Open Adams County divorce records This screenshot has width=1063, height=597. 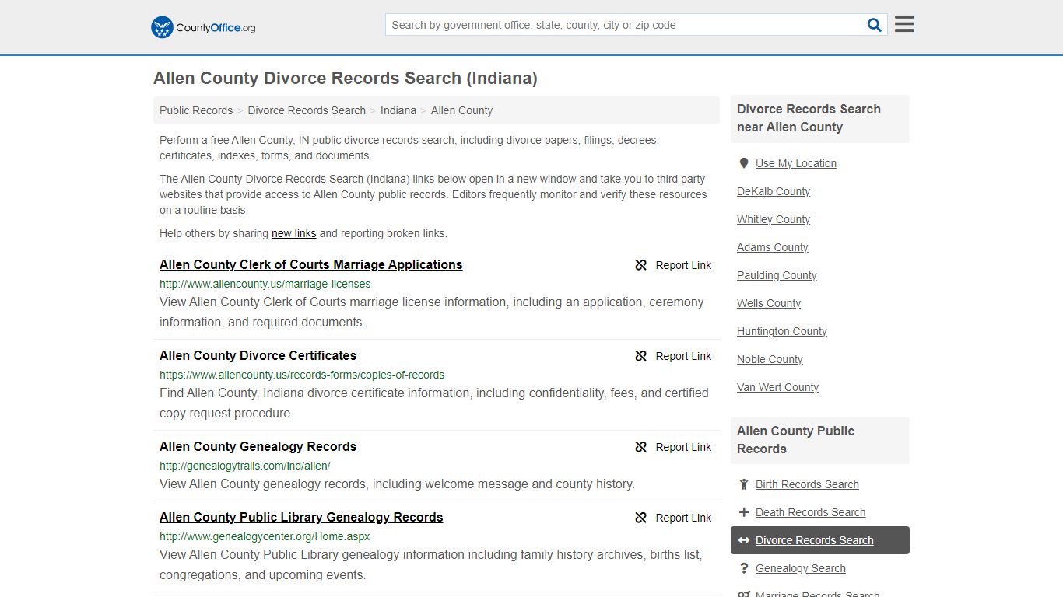click(x=772, y=247)
